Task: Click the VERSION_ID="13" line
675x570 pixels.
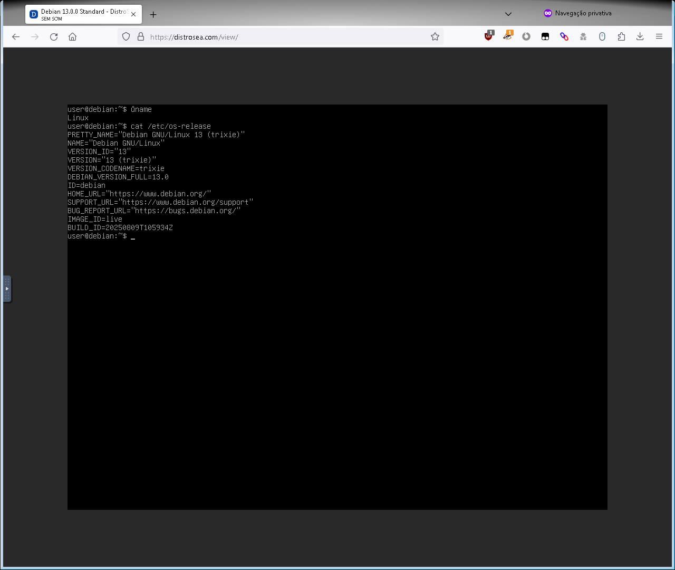Action: (x=99, y=151)
